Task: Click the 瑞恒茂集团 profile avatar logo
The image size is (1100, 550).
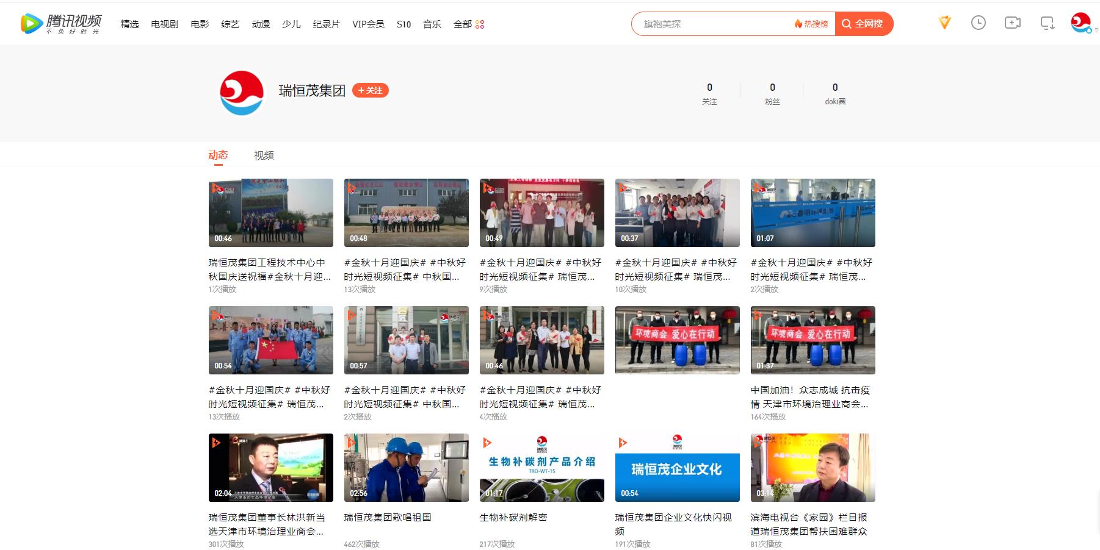Action: [242, 93]
